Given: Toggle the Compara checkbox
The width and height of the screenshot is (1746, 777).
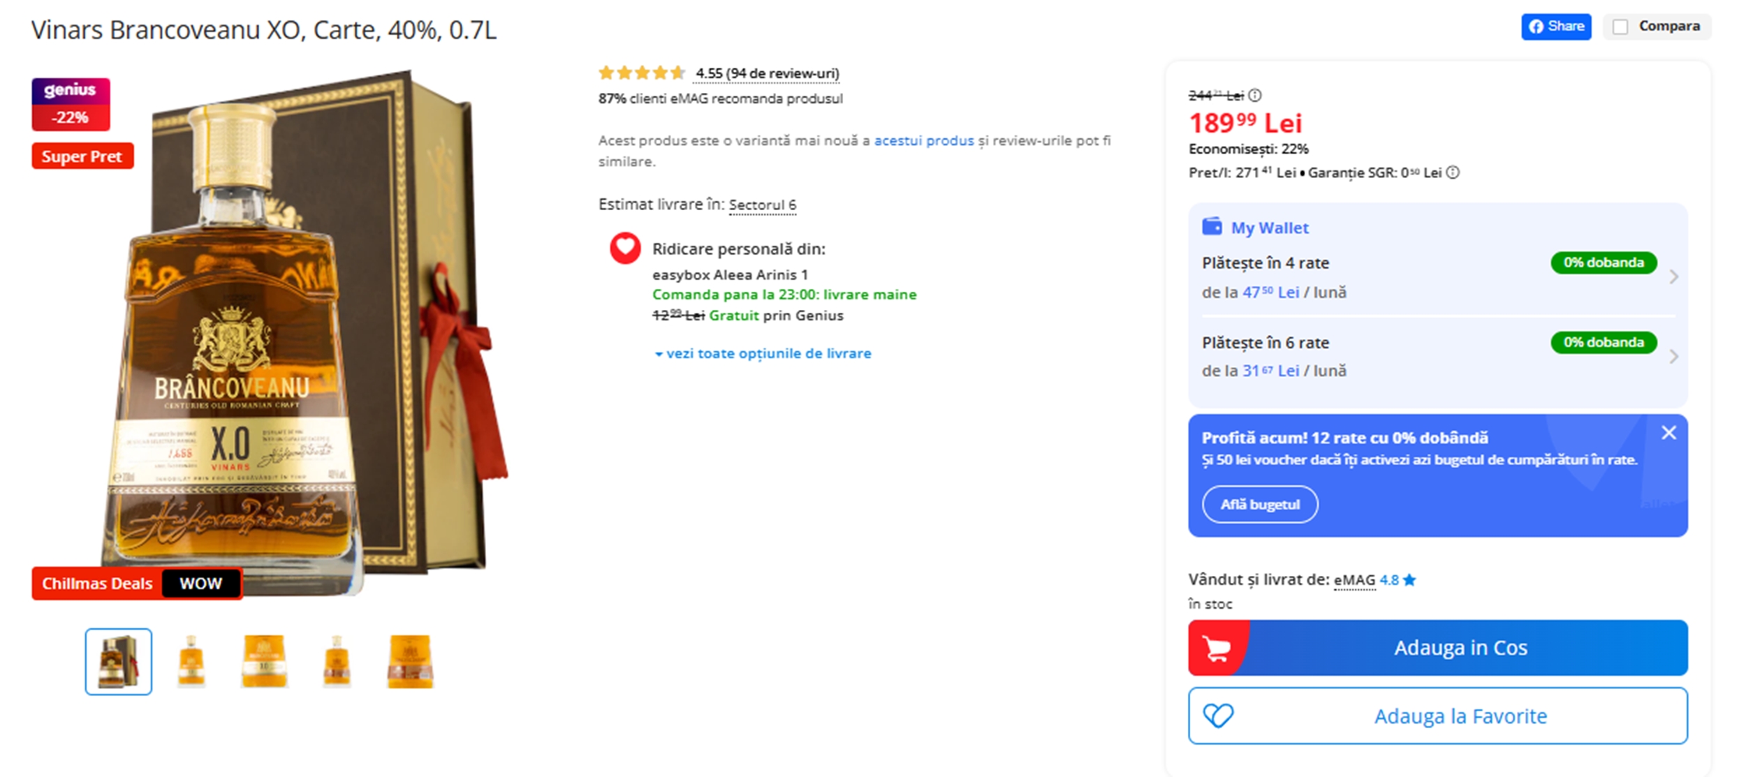Looking at the screenshot, I should point(1619,25).
